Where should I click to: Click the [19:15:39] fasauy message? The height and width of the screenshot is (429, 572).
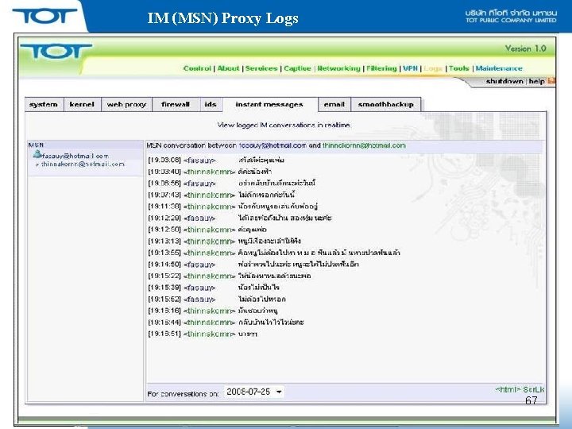pyautogui.click(x=214, y=288)
